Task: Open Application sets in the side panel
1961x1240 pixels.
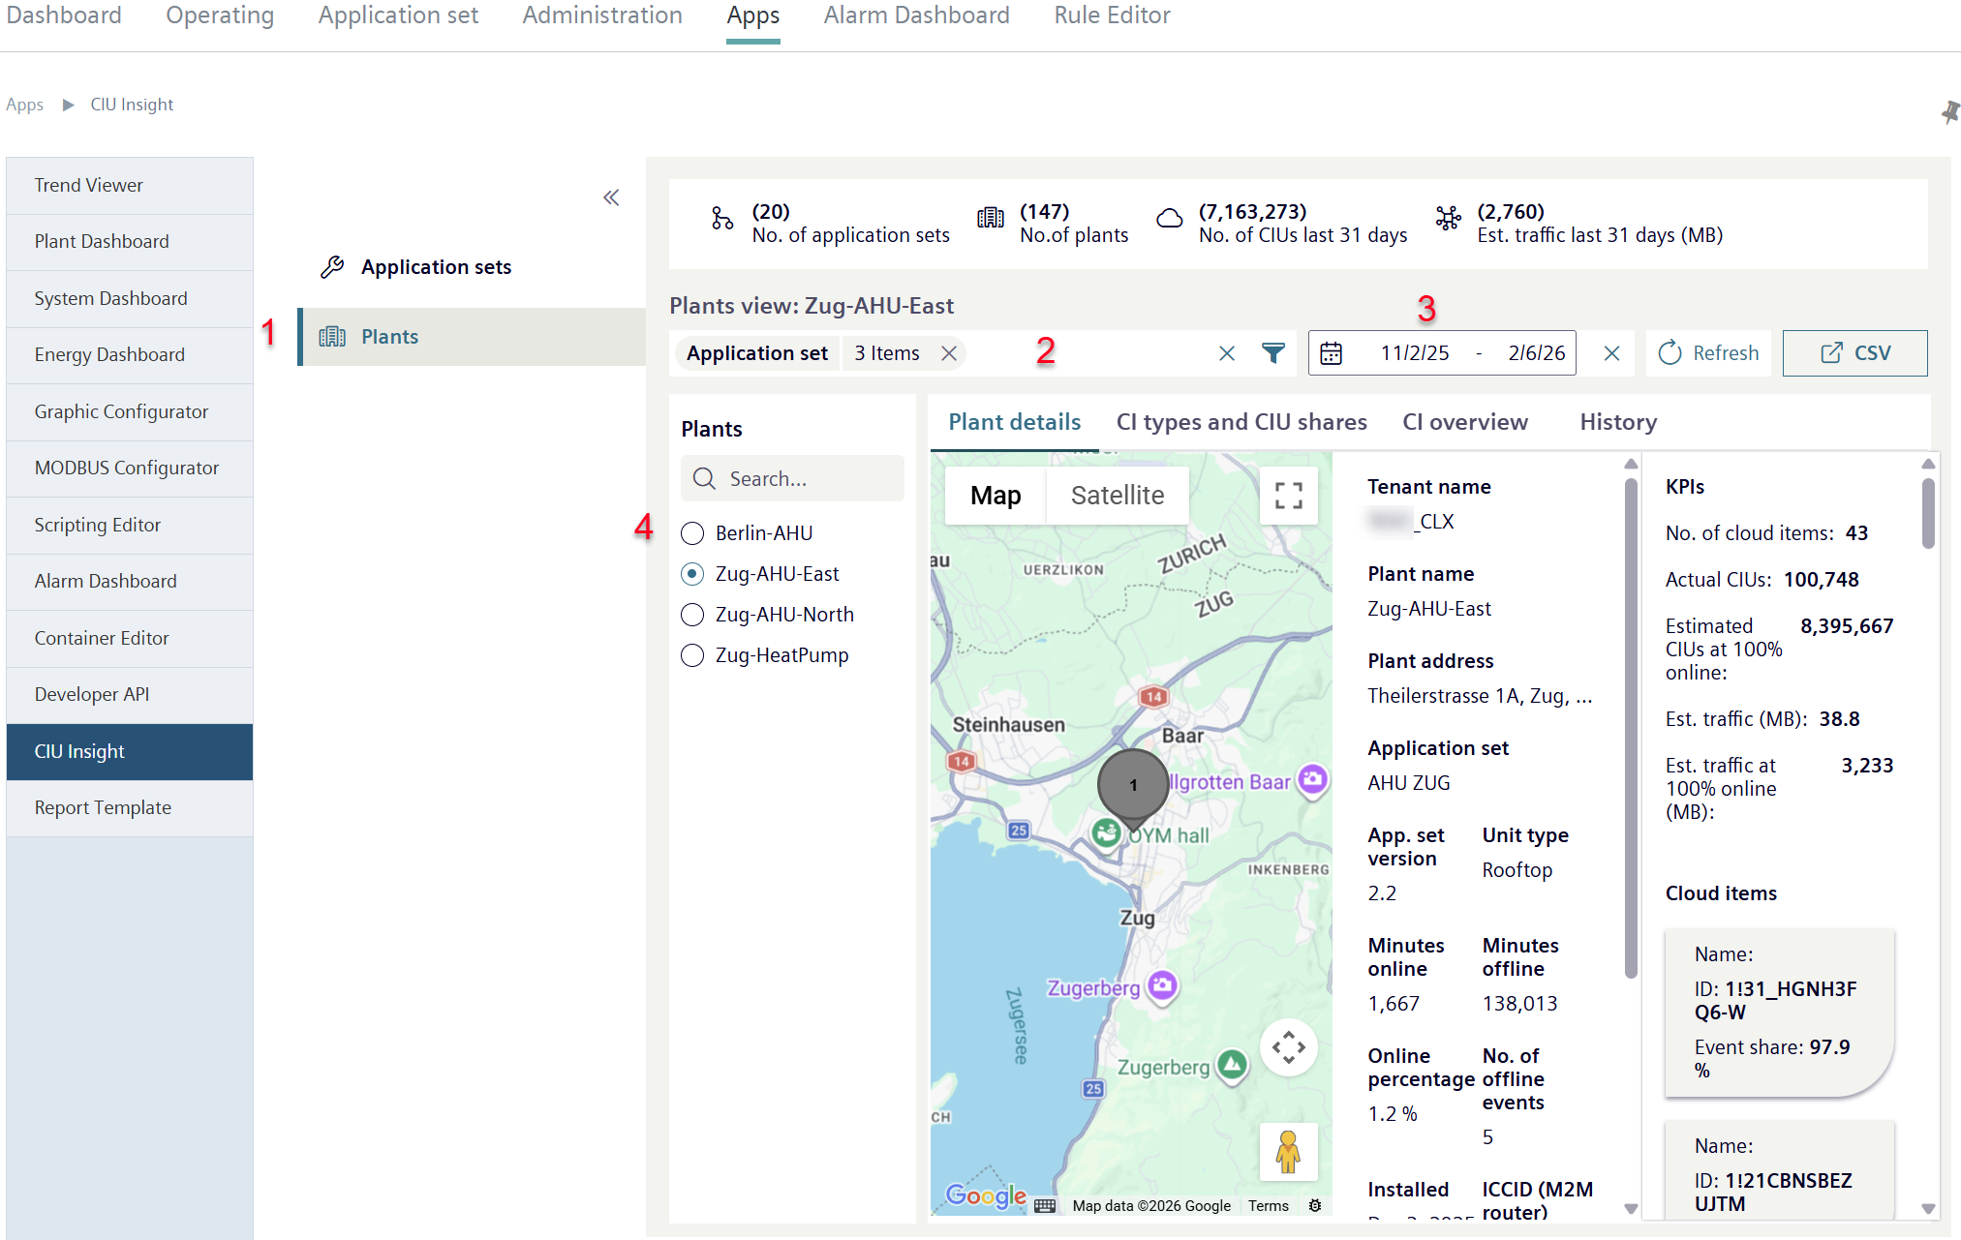Action: click(x=436, y=267)
